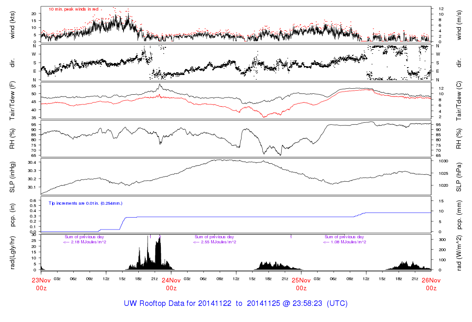Click the 'rad(Lgly/hr)' axis label
The height and width of the screenshot is (322, 472).
coord(12,253)
